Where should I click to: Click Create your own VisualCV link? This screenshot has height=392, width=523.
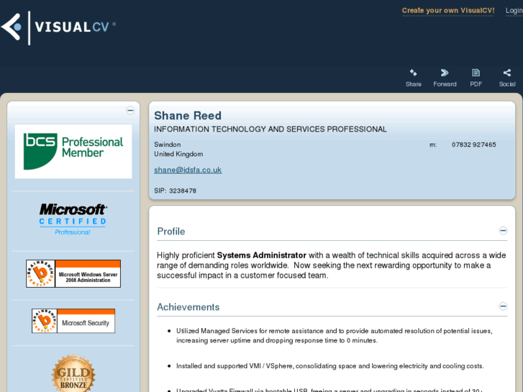point(447,10)
